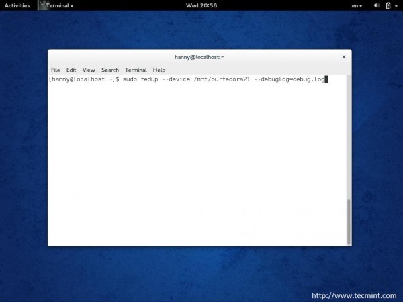This screenshot has height=302, width=403.
Task: Open the File menu
Action: click(x=56, y=70)
